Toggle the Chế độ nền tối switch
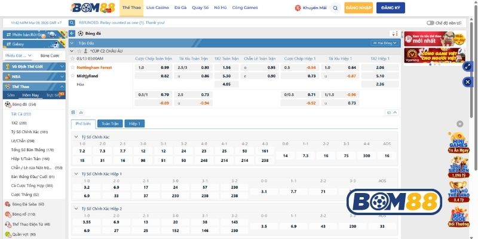Image resolution: width=478 pixels, height=239 pixels. (x=431, y=22)
